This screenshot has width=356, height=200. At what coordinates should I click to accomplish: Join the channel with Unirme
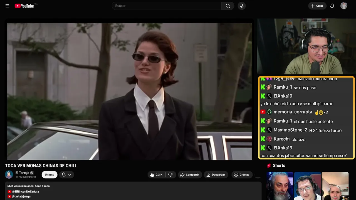50,175
